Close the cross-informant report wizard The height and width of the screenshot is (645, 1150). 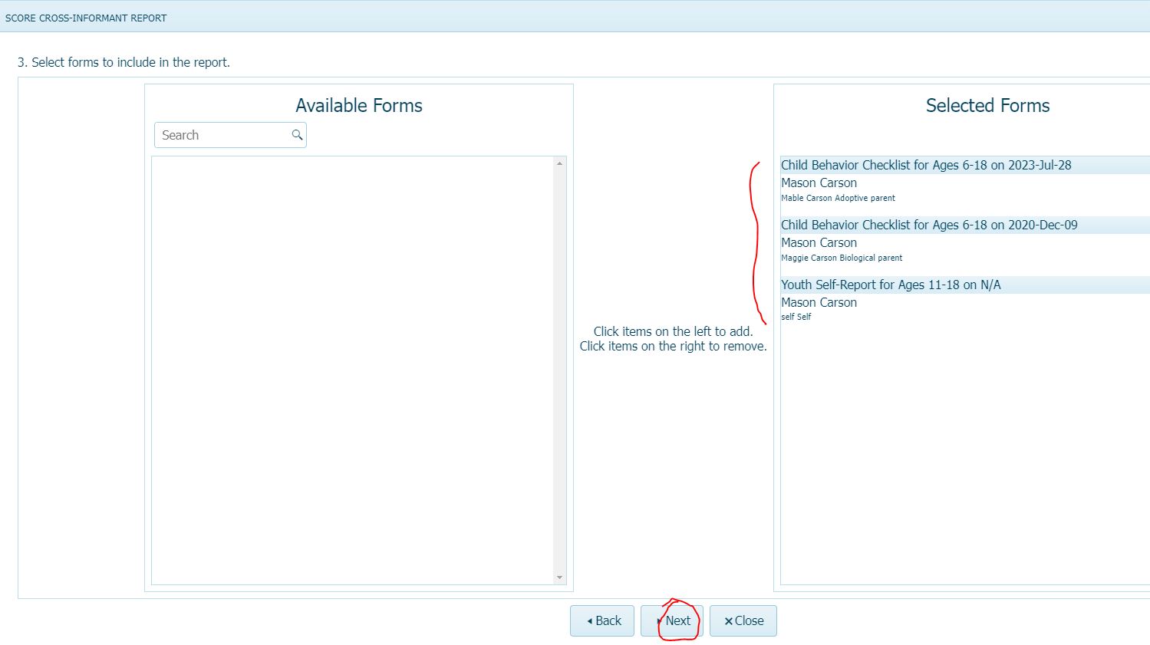[x=743, y=620]
